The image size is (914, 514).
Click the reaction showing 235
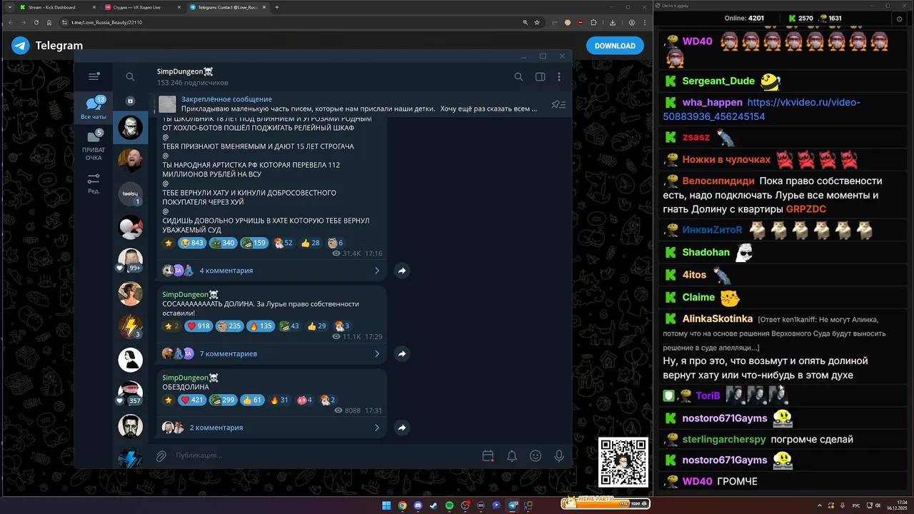tap(230, 326)
